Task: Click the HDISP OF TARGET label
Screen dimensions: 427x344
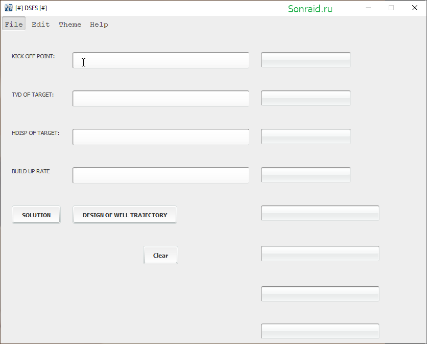Action: [x=35, y=133]
